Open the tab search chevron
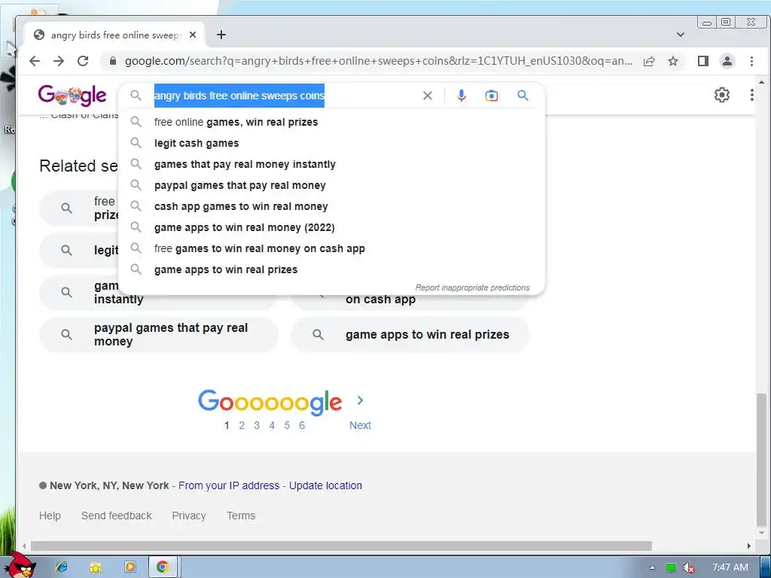This screenshot has height=578, width=771. pos(681,35)
